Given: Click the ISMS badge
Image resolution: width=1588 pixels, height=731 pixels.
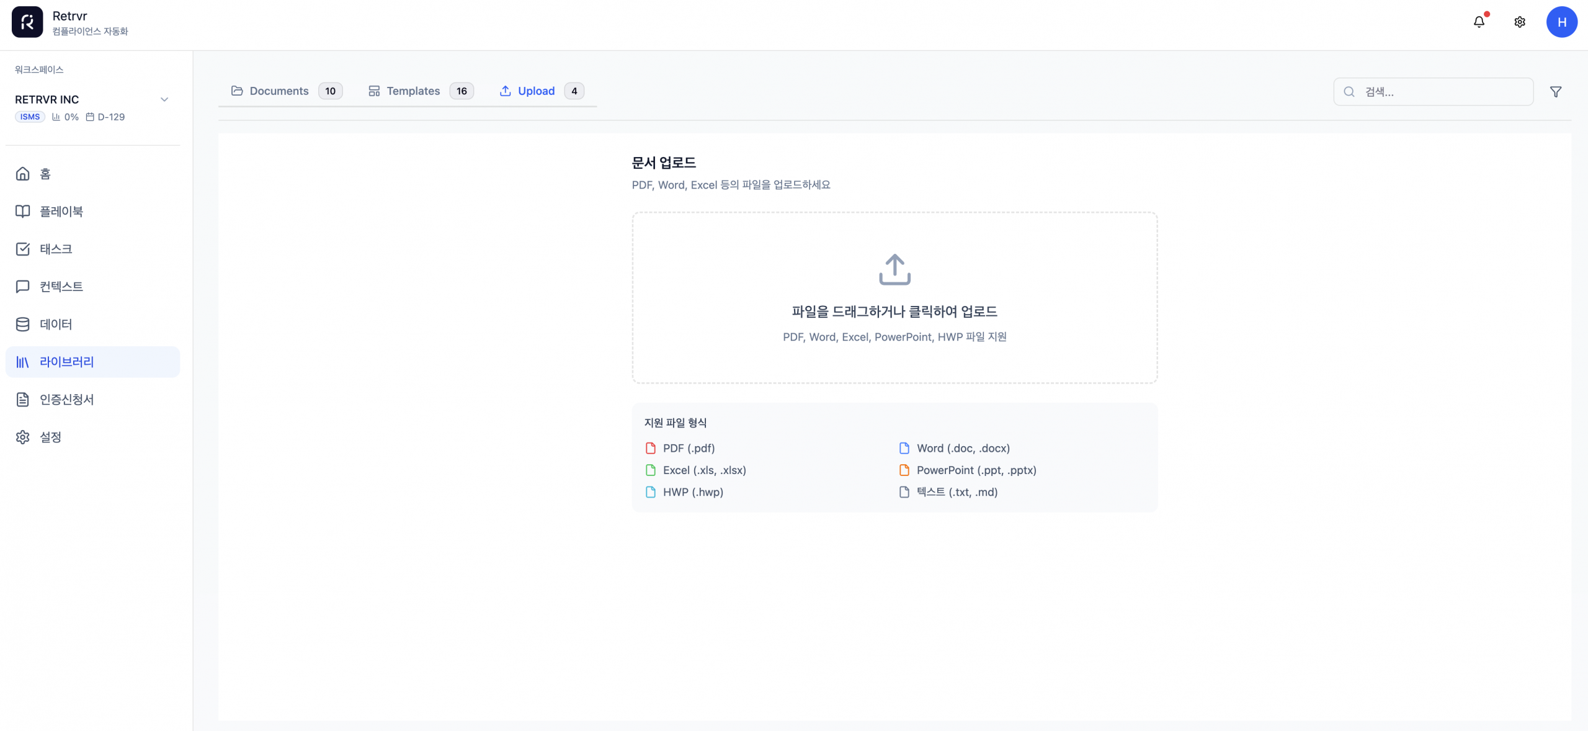Looking at the screenshot, I should pyautogui.click(x=30, y=117).
